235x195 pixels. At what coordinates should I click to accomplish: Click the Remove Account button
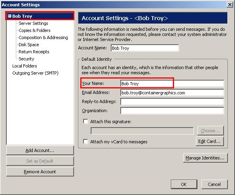pyautogui.click(x=40, y=172)
